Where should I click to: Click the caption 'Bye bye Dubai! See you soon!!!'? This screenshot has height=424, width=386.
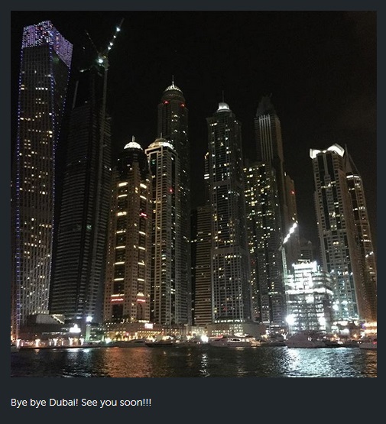pos(81,403)
